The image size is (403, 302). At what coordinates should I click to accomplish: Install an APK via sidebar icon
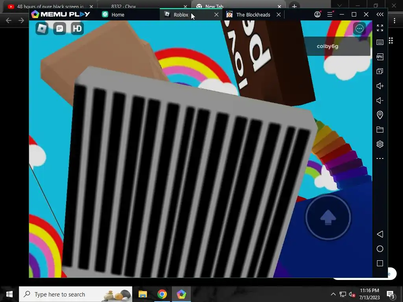(380, 57)
